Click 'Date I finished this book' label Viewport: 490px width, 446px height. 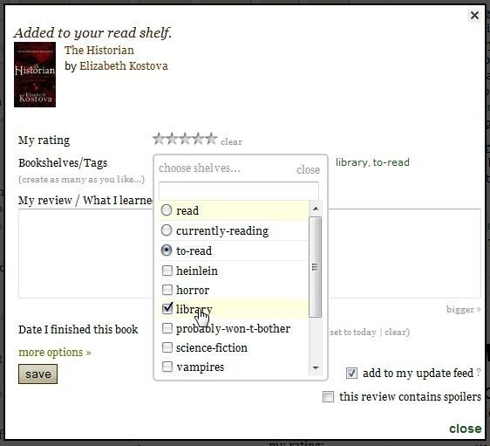click(78, 329)
